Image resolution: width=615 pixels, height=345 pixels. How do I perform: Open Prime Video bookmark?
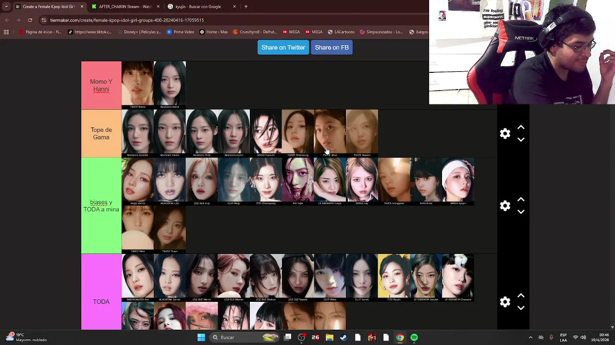(181, 32)
